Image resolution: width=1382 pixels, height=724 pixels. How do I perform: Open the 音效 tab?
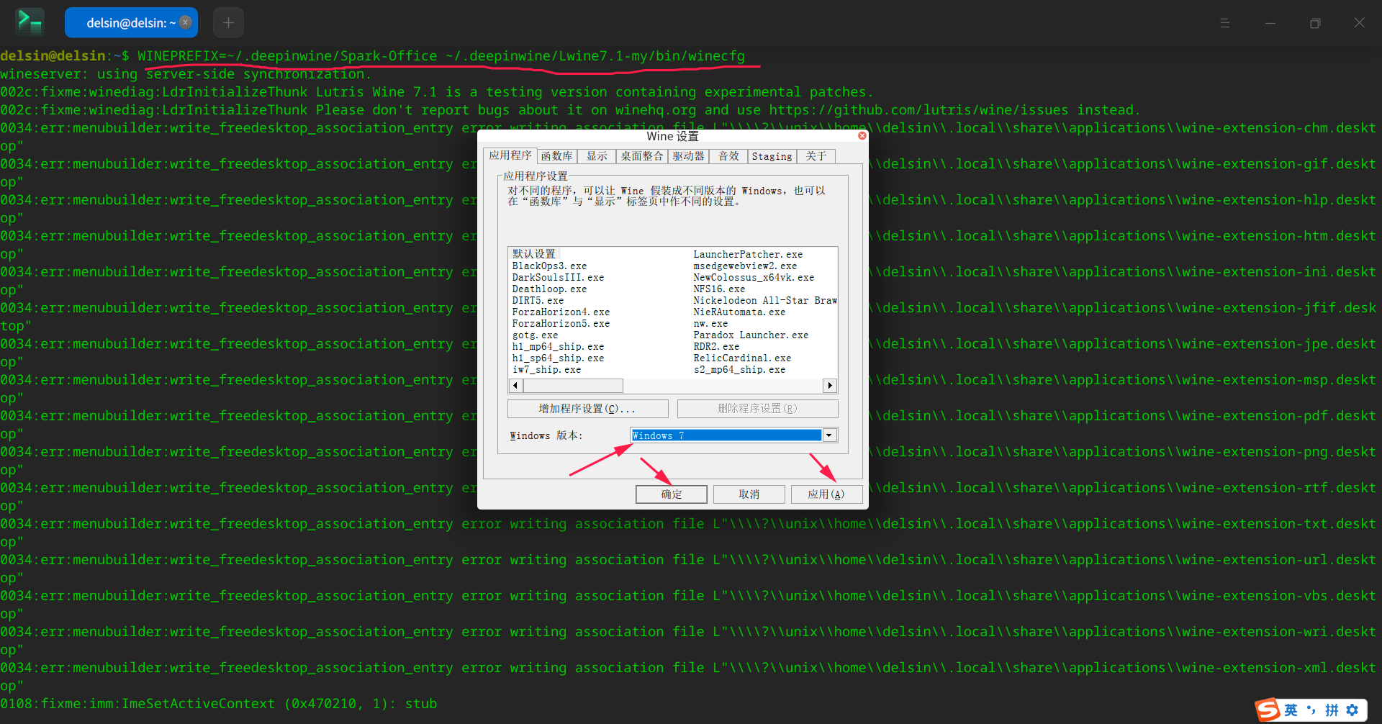pos(729,156)
